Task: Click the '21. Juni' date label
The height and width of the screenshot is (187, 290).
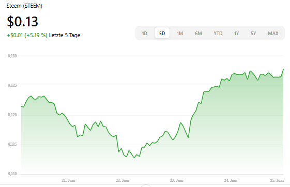Action: pos(68,180)
